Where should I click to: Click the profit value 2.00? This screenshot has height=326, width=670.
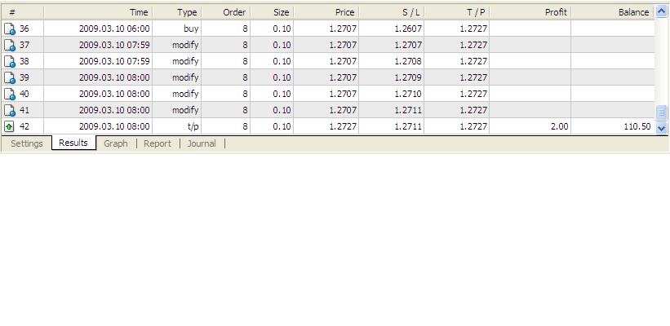pyautogui.click(x=559, y=126)
